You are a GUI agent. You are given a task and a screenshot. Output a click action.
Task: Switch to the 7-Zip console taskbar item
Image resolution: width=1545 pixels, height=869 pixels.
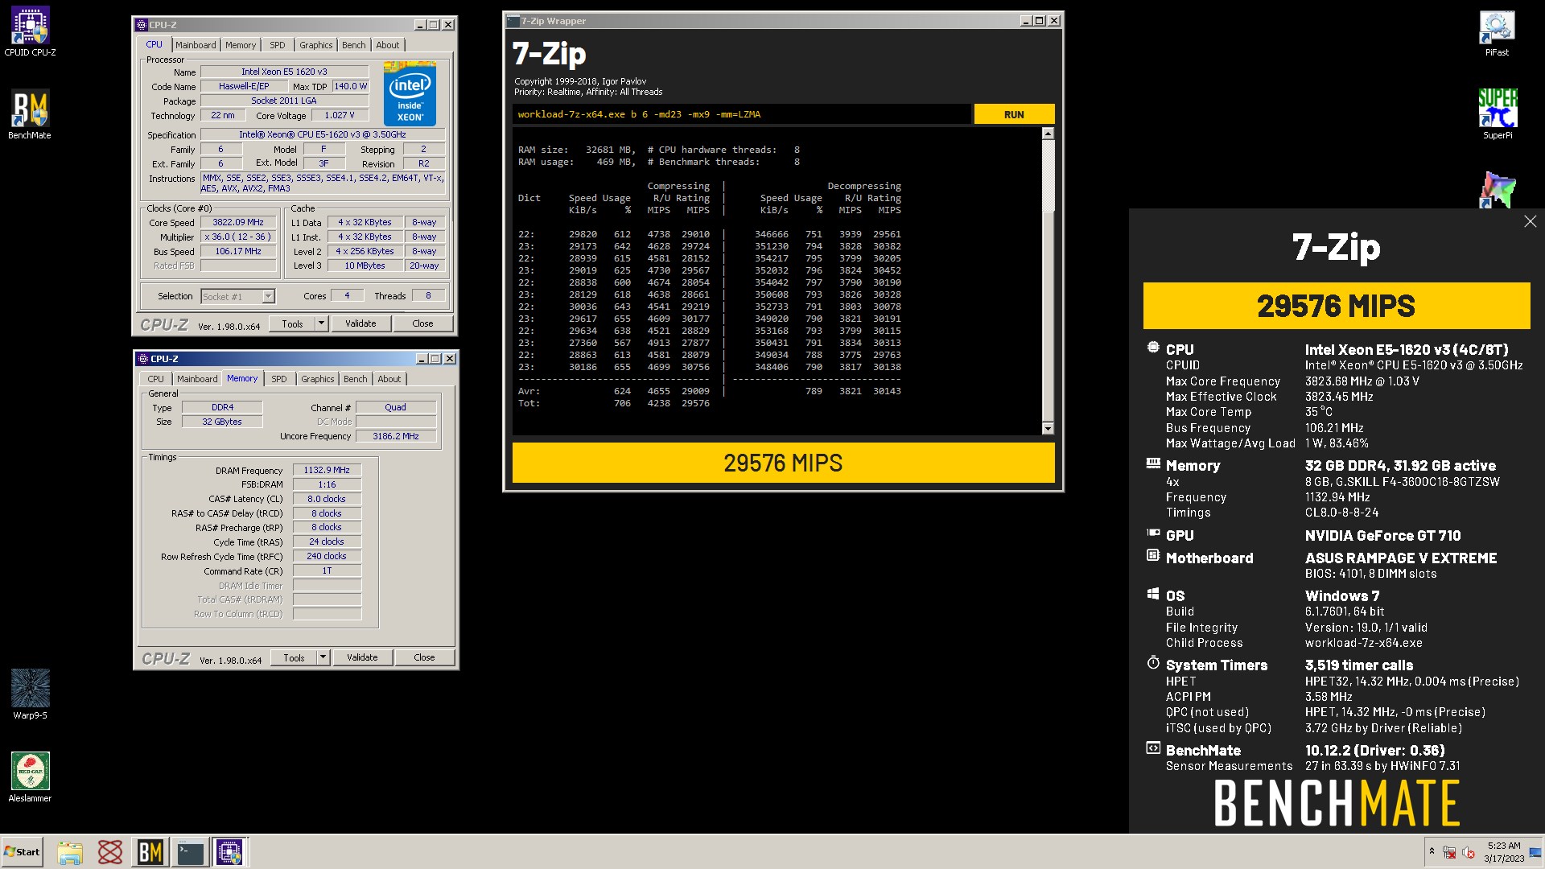[191, 852]
